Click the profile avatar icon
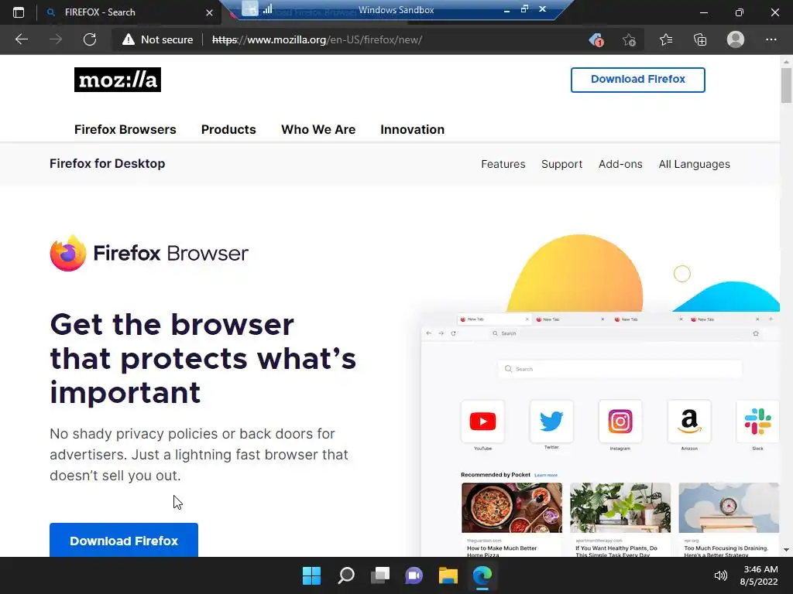Image resolution: width=793 pixels, height=594 pixels. 736,39
